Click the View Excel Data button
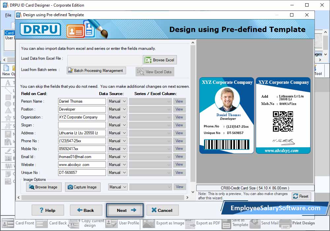 pyautogui.click(x=155, y=72)
